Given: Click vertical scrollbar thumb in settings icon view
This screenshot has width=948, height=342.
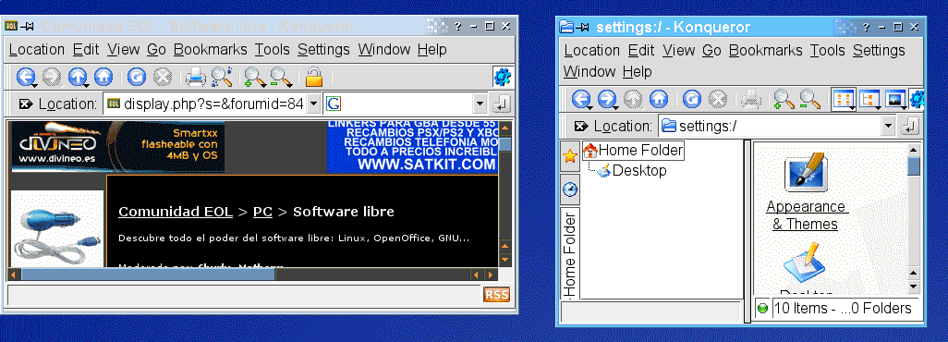Looking at the screenshot, I should [914, 165].
